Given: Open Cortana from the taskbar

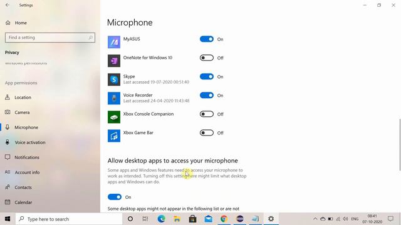Looking at the screenshot, I should click(x=130, y=219).
